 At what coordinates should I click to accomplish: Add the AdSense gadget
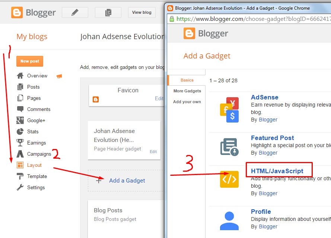coord(264,97)
